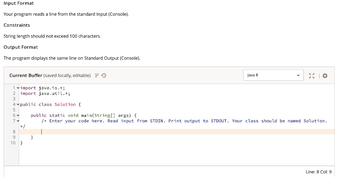
Task: Click the buffer history clock icon
Action: click(x=104, y=75)
